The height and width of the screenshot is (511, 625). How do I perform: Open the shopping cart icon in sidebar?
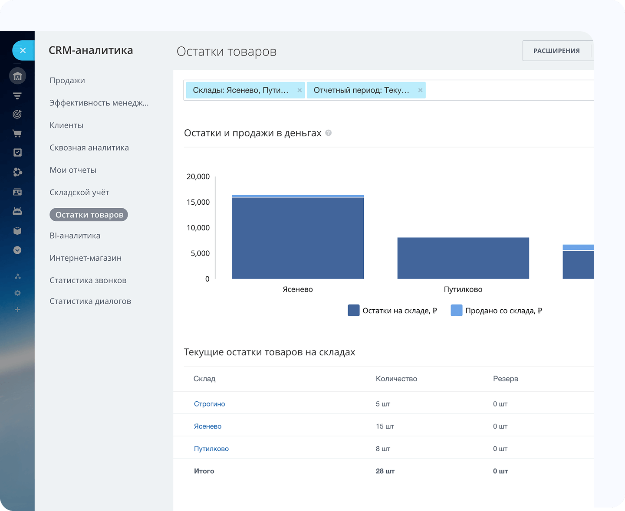(x=17, y=134)
